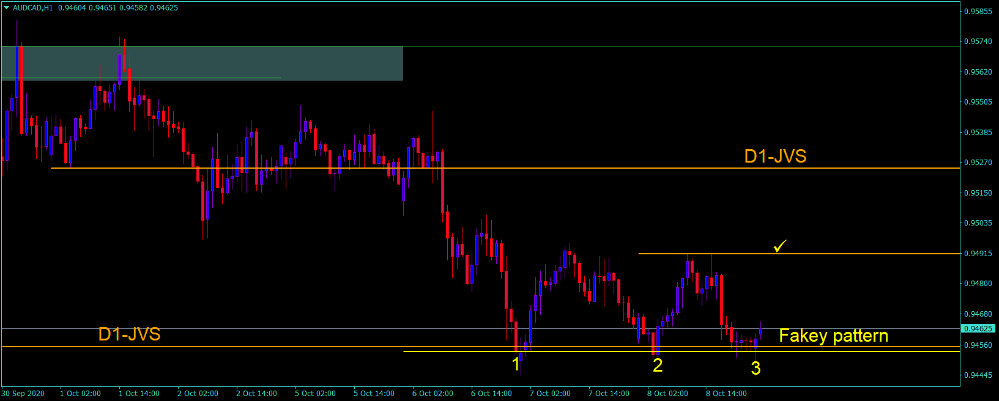Click the 0.95505 price scale label
The image size is (999, 401).
coord(978,102)
